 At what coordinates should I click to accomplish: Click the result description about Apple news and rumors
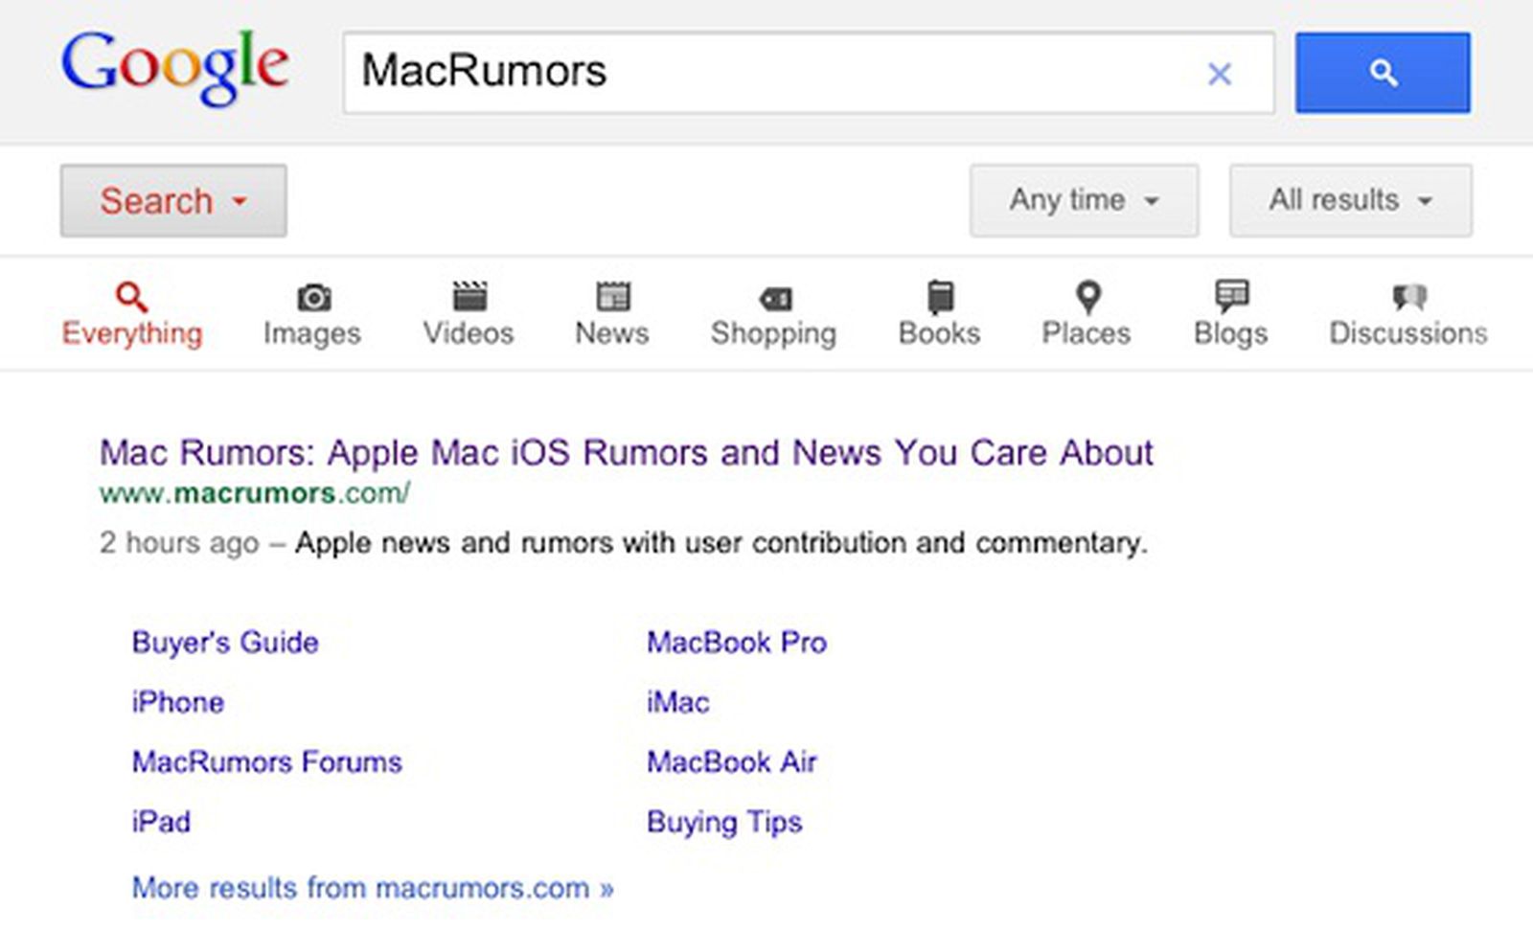pyautogui.click(x=721, y=543)
